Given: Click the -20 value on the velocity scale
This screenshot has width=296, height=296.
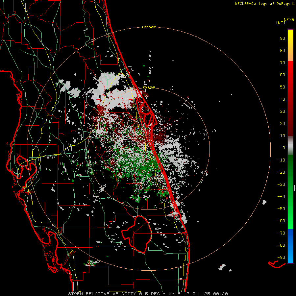Looking at the screenshot, I should coord(281,172).
